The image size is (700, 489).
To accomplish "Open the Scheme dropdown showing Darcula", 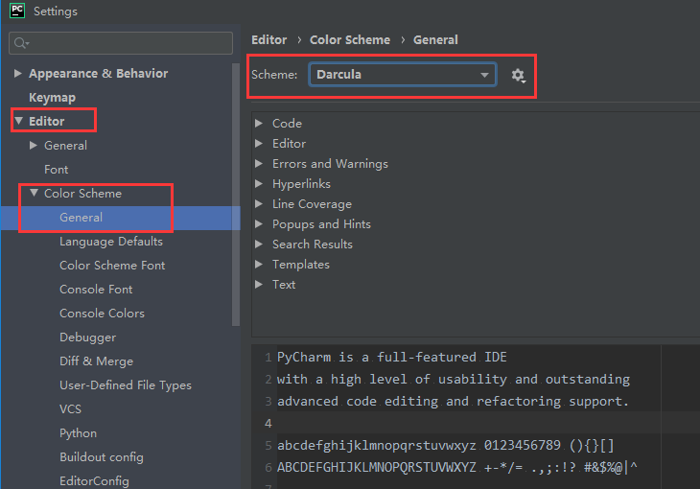I will (x=402, y=75).
